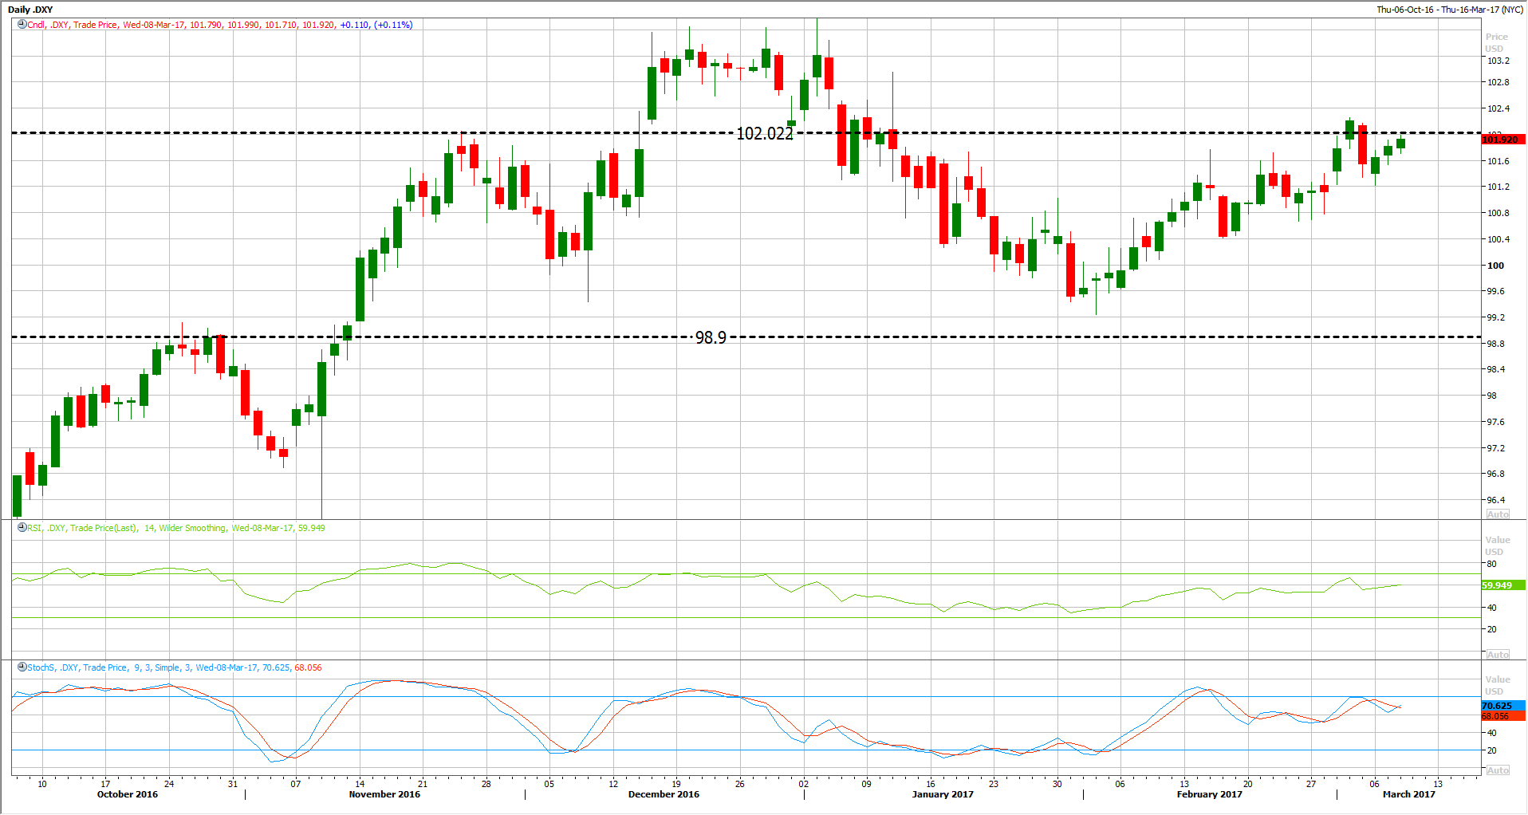The image size is (1528, 815).
Task: Click the 102.022 resistance line label
Action: (x=764, y=133)
